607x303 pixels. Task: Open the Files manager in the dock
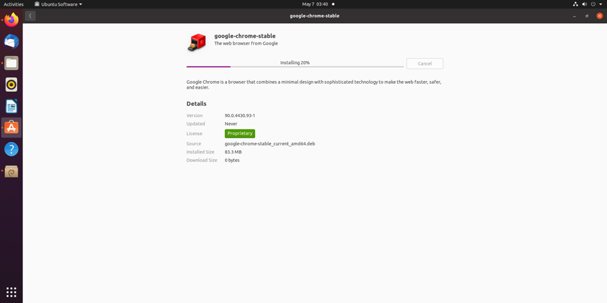pyautogui.click(x=11, y=63)
